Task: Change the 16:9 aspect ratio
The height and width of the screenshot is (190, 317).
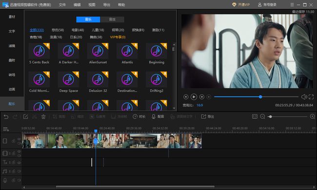Action: click(x=200, y=105)
